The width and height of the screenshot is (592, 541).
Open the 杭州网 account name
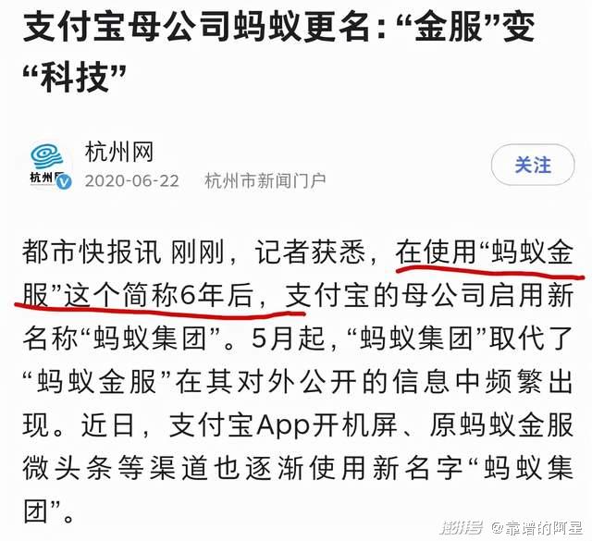click(x=119, y=152)
